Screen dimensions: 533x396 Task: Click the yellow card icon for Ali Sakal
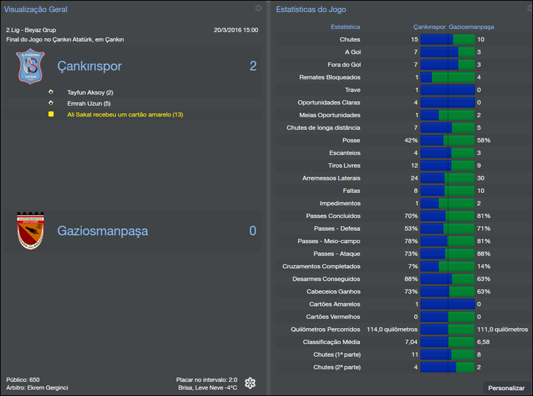coord(51,115)
